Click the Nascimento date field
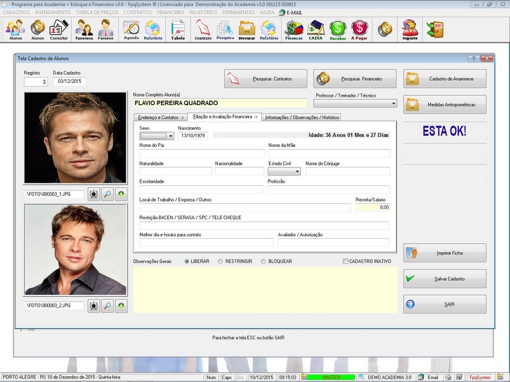510x382 pixels. click(193, 136)
